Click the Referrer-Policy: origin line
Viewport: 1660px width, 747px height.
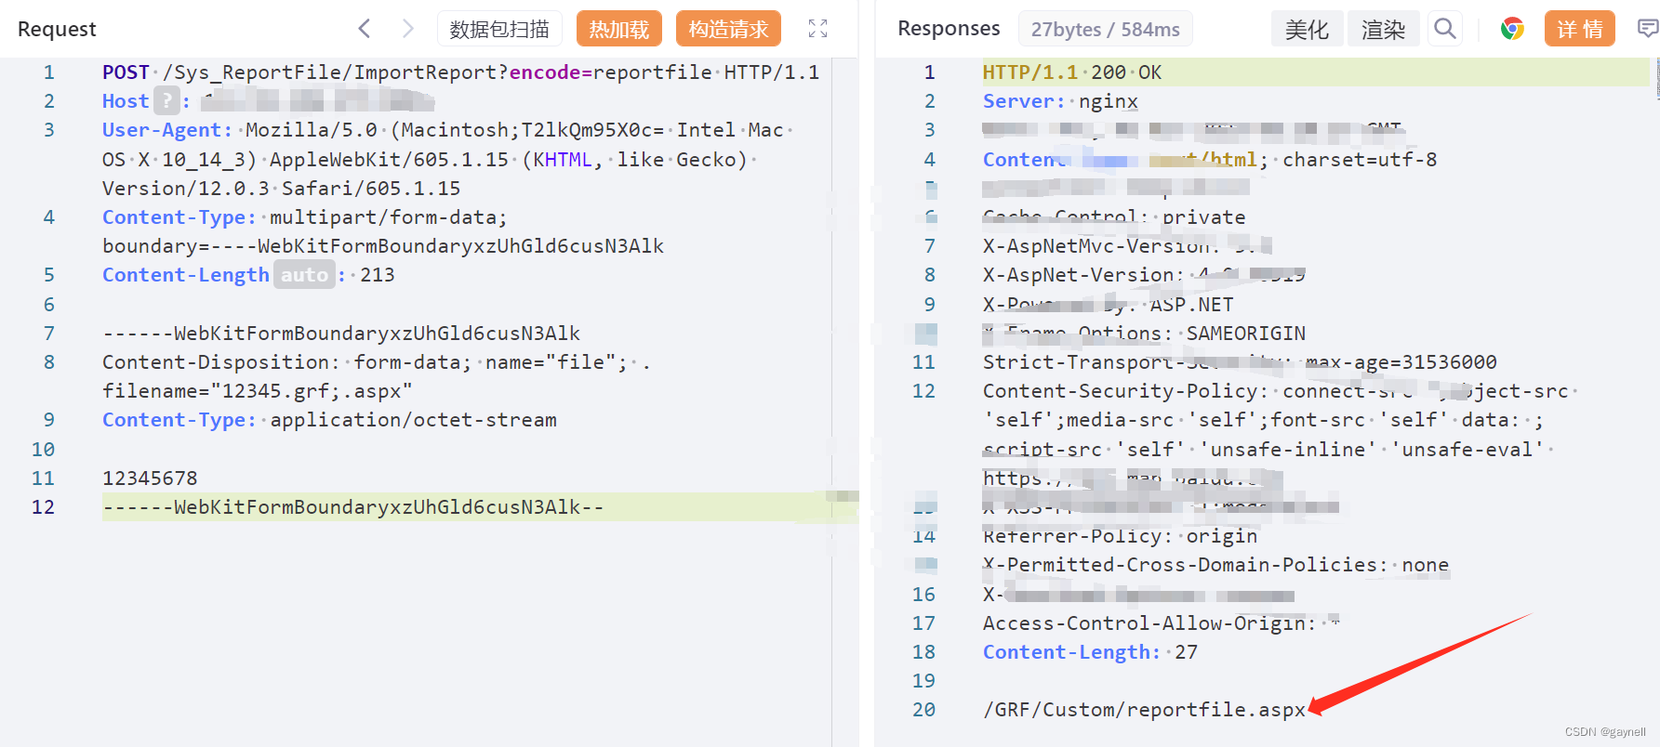pyautogui.click(x=1120, y=536)
